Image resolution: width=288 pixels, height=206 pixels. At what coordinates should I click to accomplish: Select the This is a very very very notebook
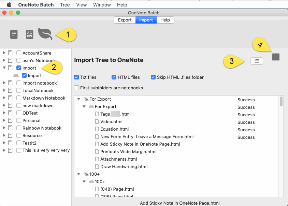coord(46,150)
